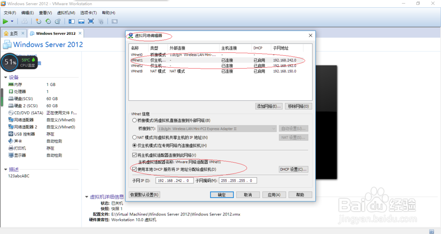Click the 帮助 button in dialog
The image size is (441, 234).
pyautogui.click(x=300, y=195)
